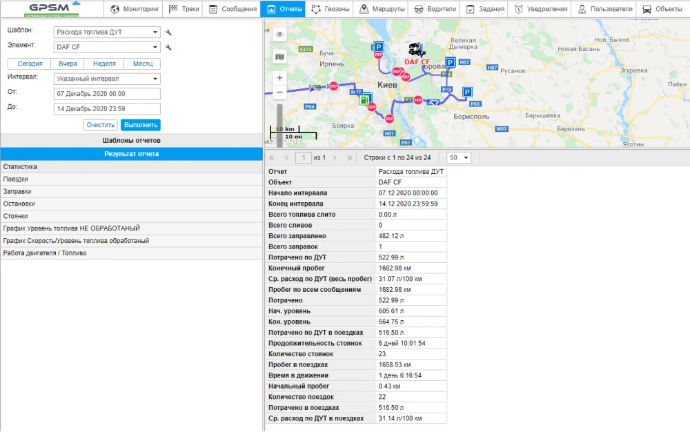Switch to the Мониторинг tab
The width and height of the screenshot is (690, 432).
pyautogui.click(x=136, y=9)
